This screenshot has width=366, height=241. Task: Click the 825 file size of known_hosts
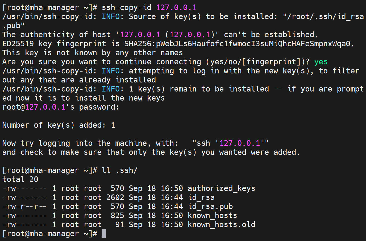[x=117, y=215]
